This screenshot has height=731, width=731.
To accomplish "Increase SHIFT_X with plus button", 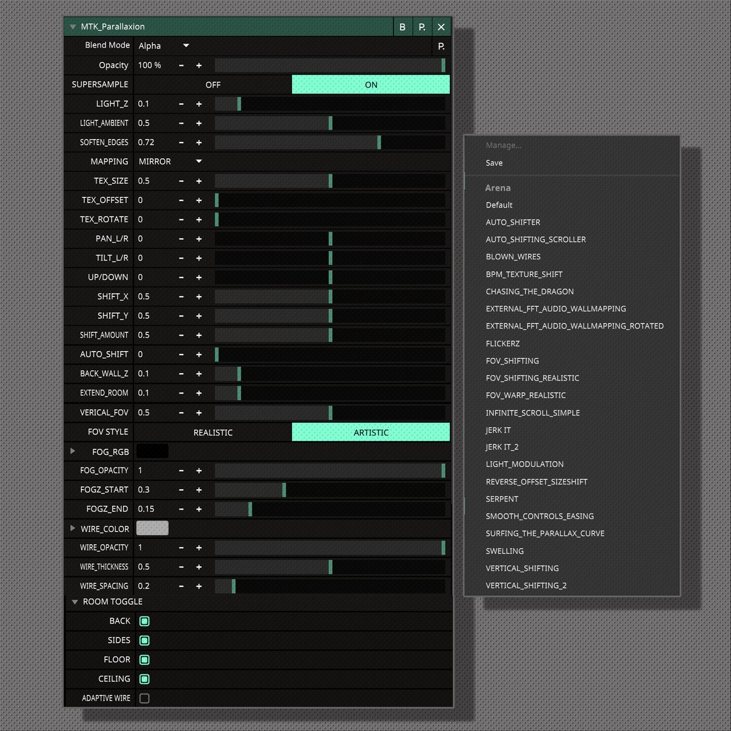I will pyautogui.click(x=199, y=296).
